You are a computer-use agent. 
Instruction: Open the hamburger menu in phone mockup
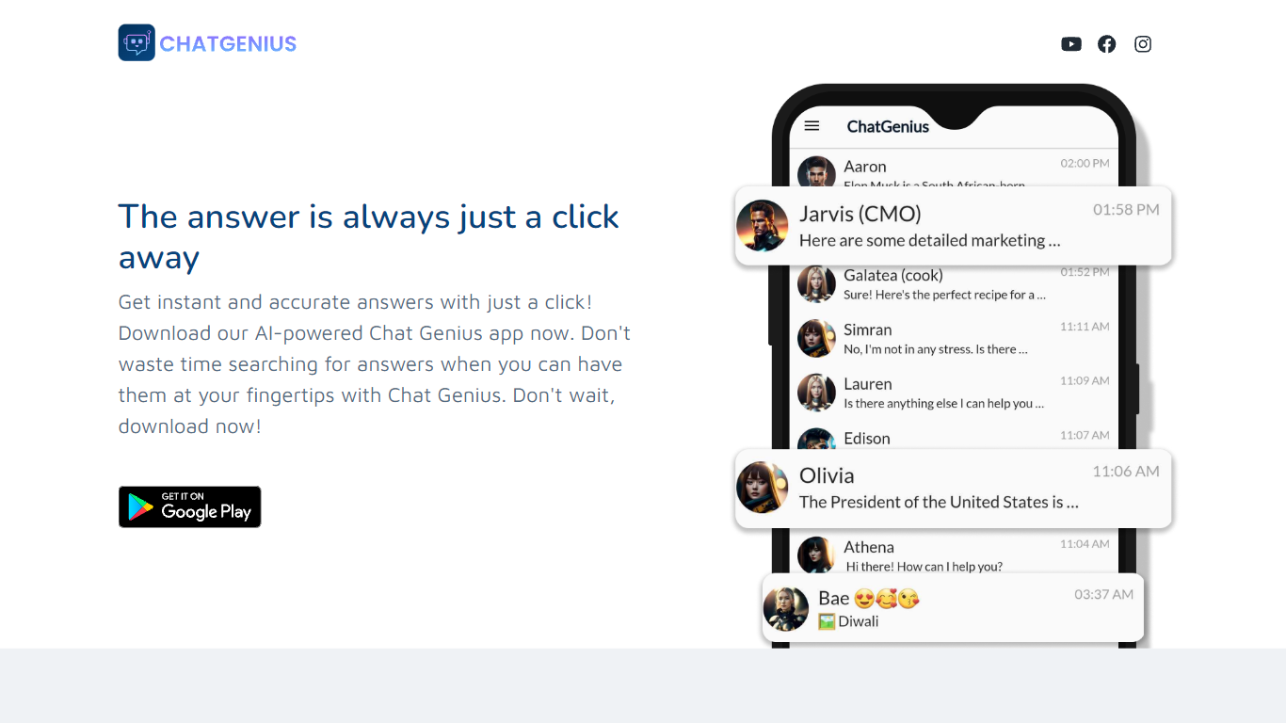(x=812, y=126)
